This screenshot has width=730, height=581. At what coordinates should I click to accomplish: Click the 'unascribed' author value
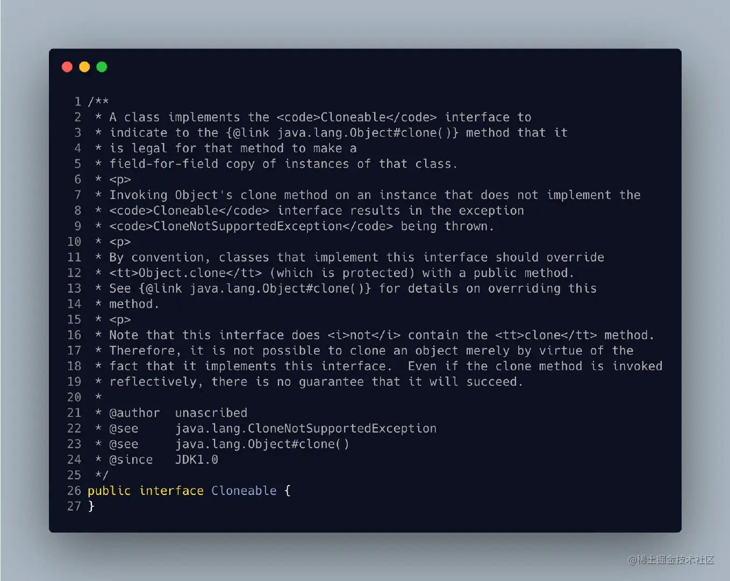[x=211, y=413]
